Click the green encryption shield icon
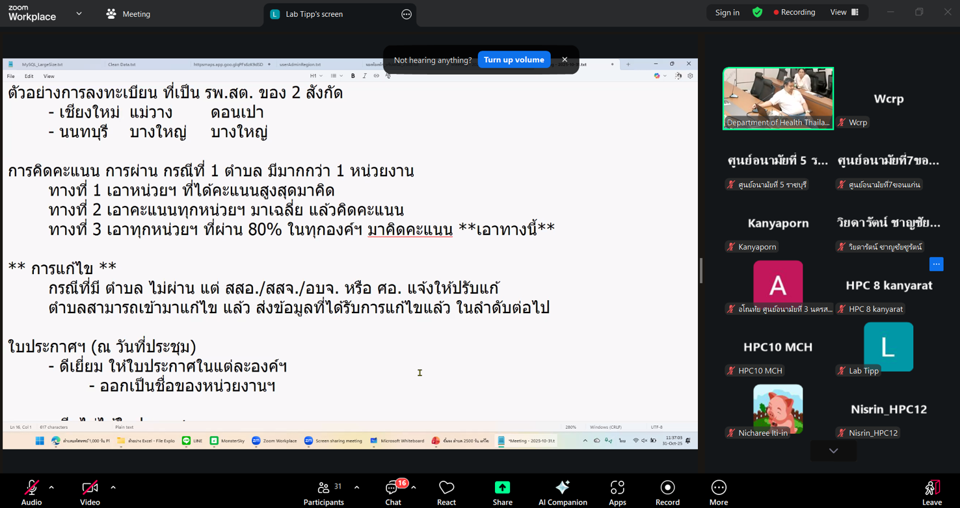Screen dimensions: 960x508 coord(757,12)
